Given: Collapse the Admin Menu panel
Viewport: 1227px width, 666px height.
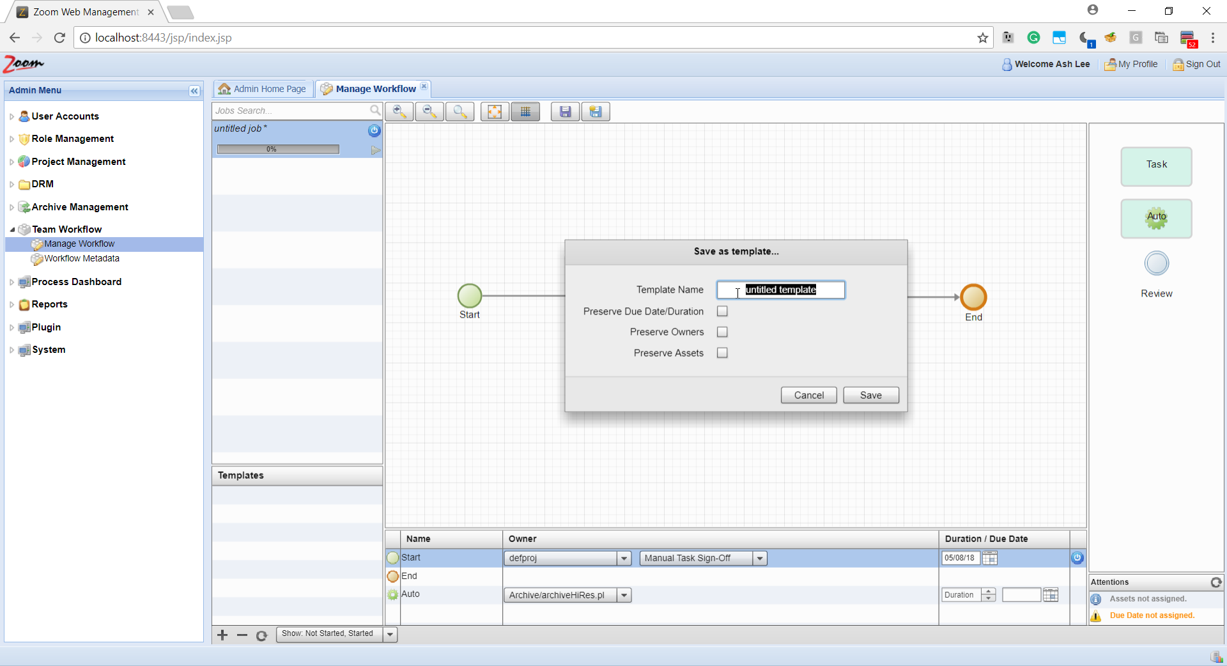Looking at the screenshot, I should [194, 91].
